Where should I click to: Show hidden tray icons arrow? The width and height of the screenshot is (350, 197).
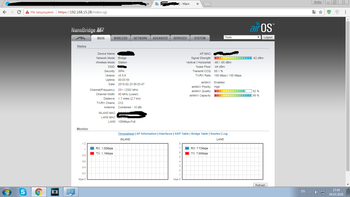310,192
